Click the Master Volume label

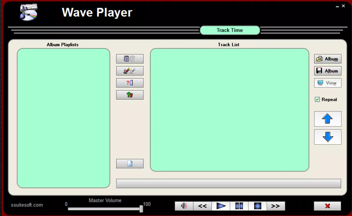coord(105,200)
